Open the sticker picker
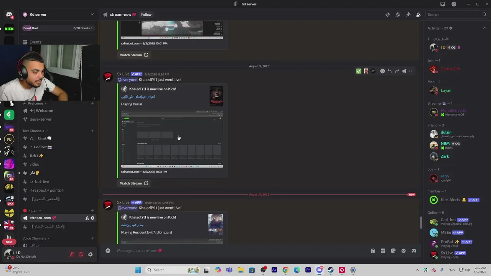The width and height of the screenshot is (491, 276). click(393, 251)
